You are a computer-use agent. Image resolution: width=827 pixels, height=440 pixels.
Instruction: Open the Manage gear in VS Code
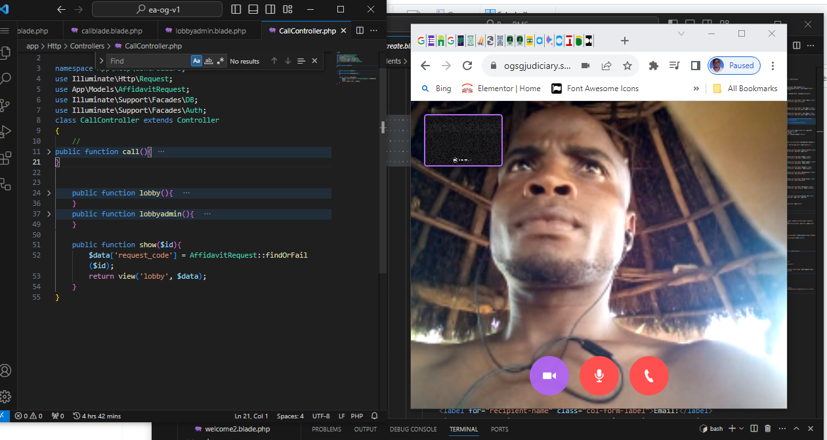tap(6, 396)
